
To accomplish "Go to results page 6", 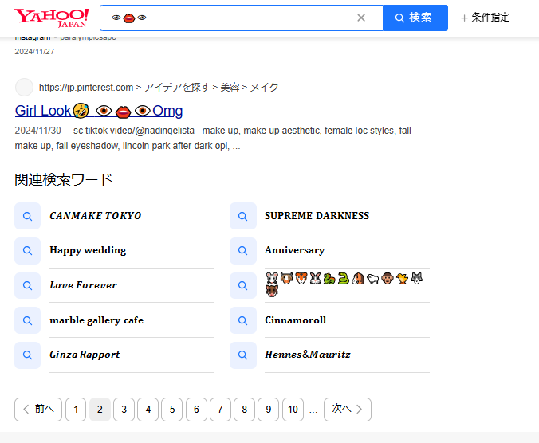I will (196, 410).
